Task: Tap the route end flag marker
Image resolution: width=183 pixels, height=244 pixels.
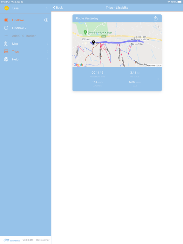Action: (x=93, y=42)
